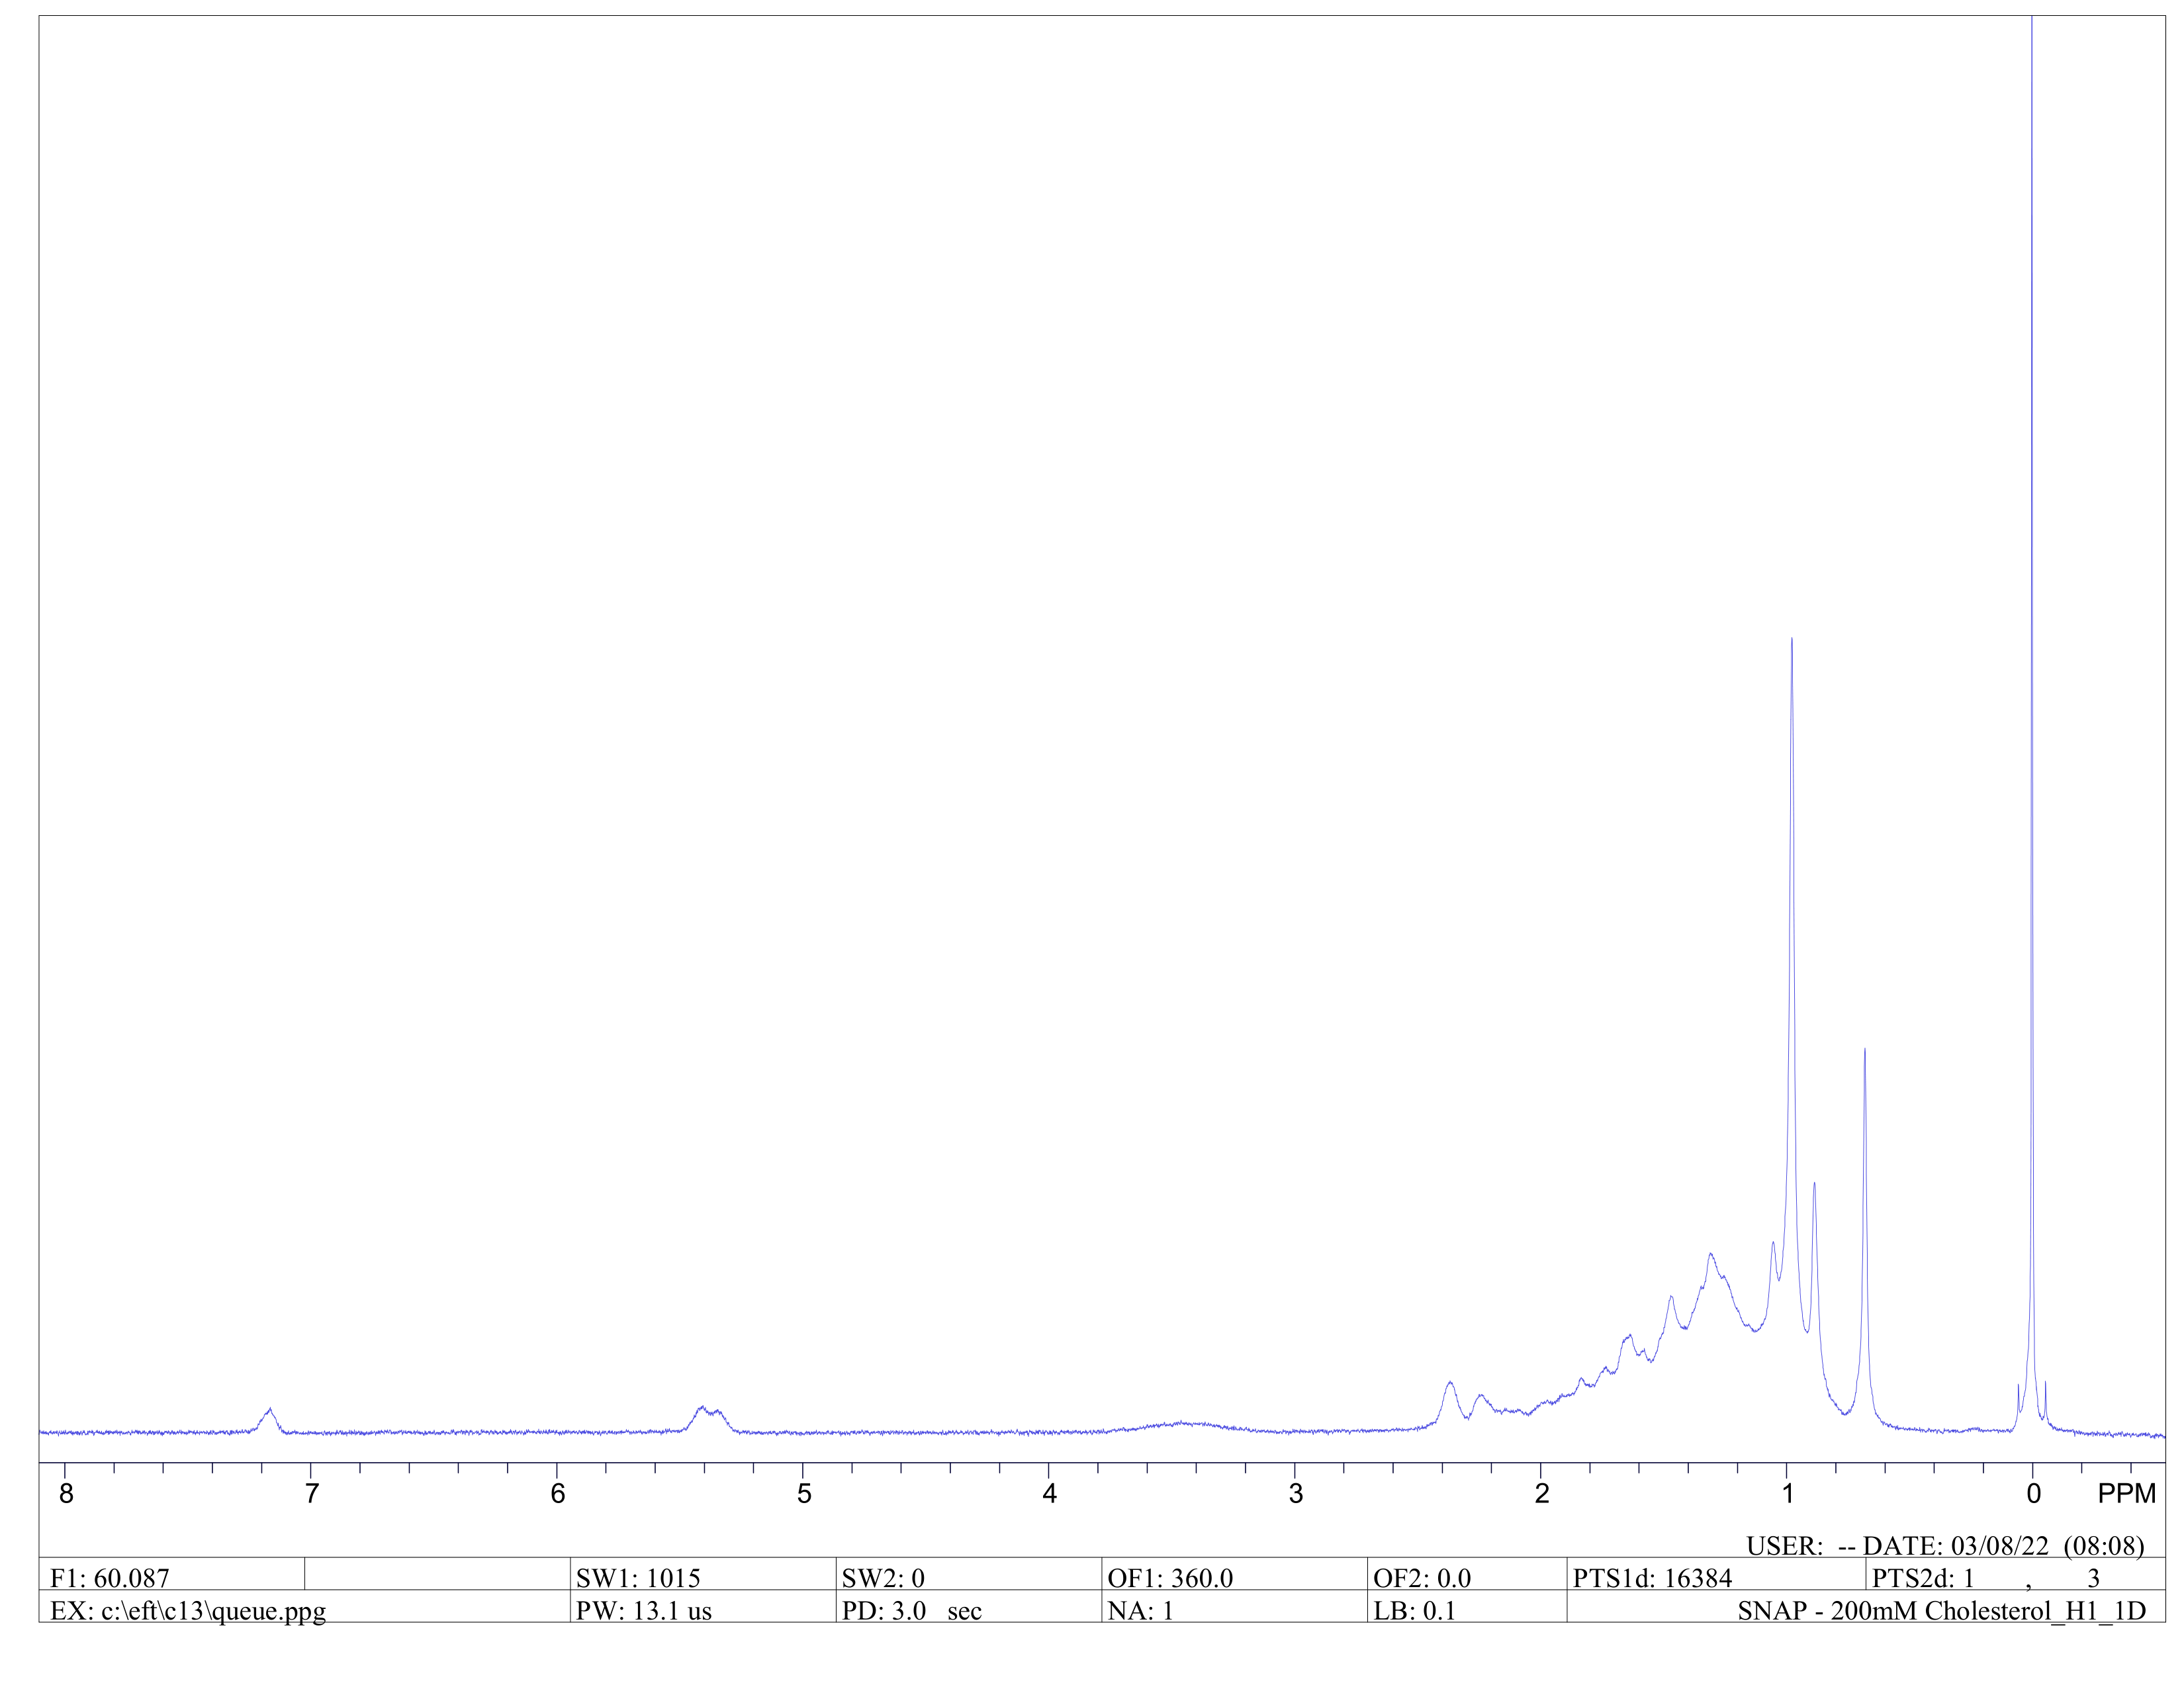Click the axis label 5
This screenshot has width=2184, height=1687.
804,1493
